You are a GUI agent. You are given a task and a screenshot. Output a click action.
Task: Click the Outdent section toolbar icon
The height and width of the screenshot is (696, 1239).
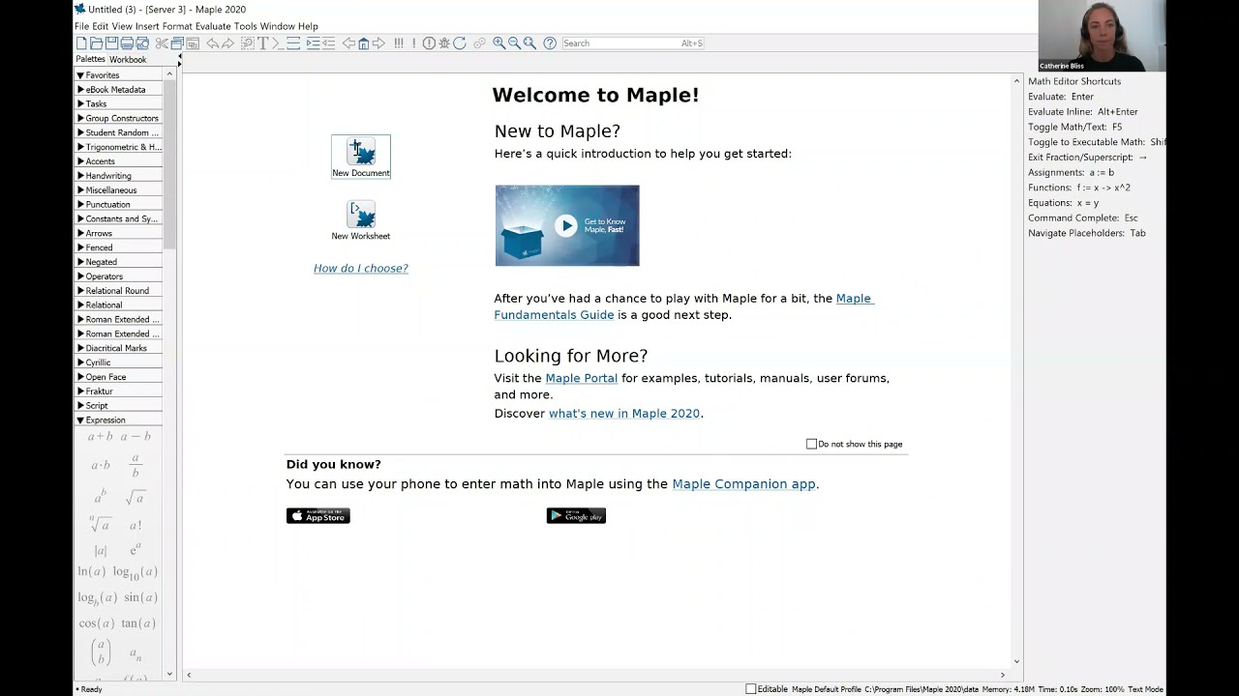click(329, 43)
